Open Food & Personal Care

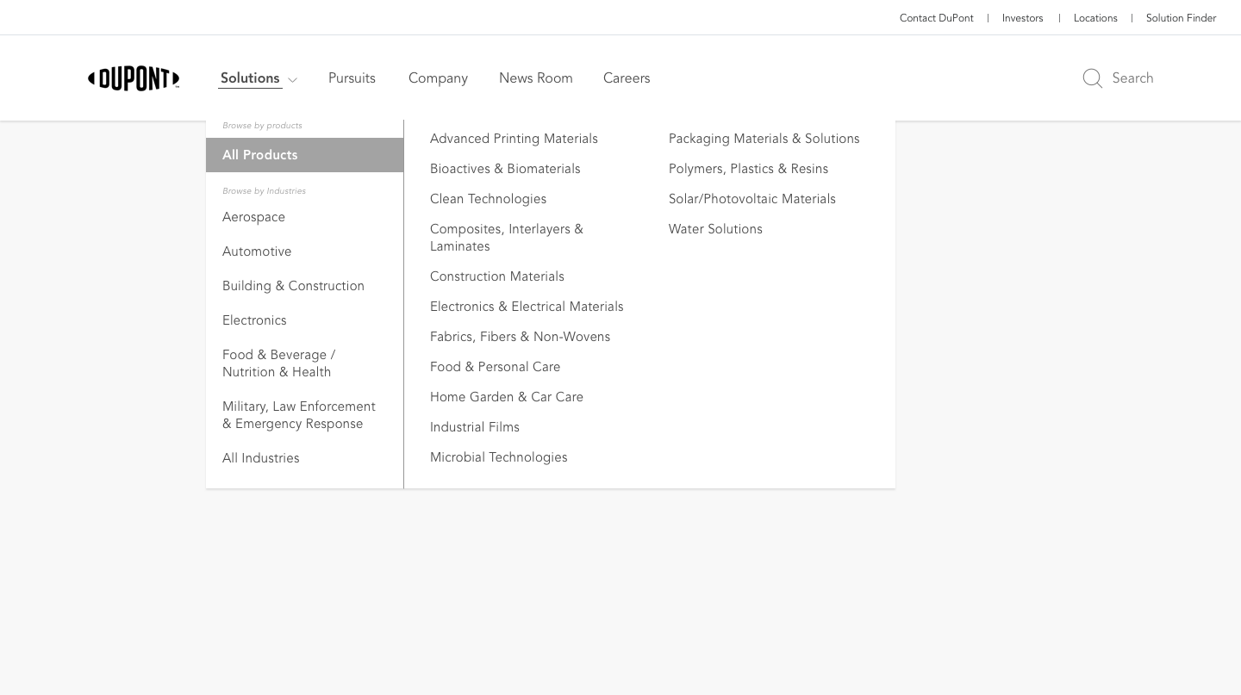[x=495, y=367]
